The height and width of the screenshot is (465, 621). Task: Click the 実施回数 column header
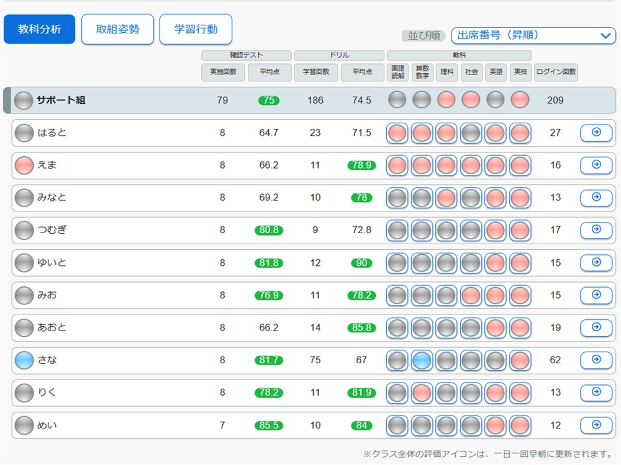(x=223, y=72)
